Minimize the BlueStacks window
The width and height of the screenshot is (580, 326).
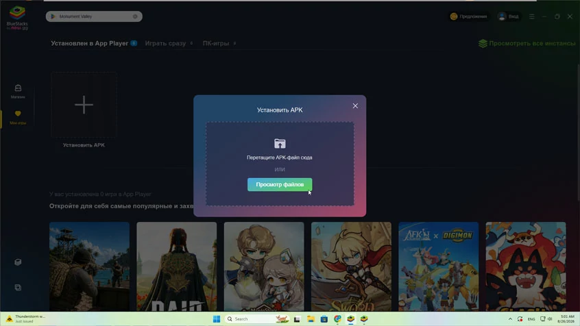click(544, 16)
